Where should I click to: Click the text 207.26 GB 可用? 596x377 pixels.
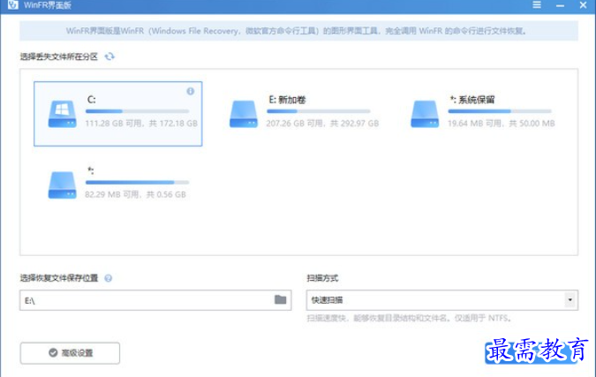click(295, 123)
